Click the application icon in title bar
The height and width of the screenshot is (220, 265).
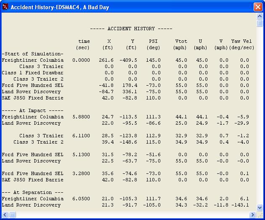tap(5, 7)
